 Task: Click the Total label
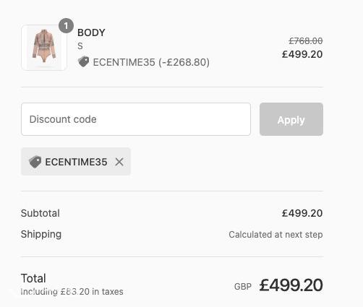tap(33, 278)
